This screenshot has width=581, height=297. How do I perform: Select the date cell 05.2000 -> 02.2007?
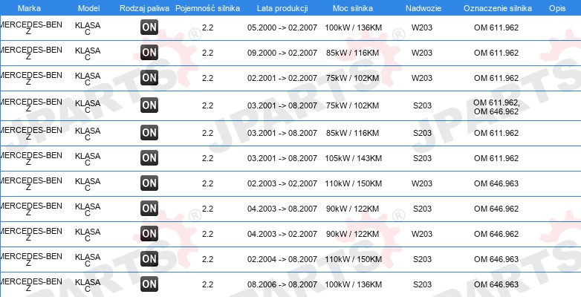[x=282, y=27]
